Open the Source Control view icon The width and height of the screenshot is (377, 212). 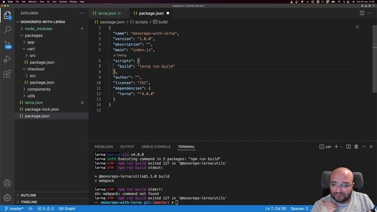click(x=7, y=45)
